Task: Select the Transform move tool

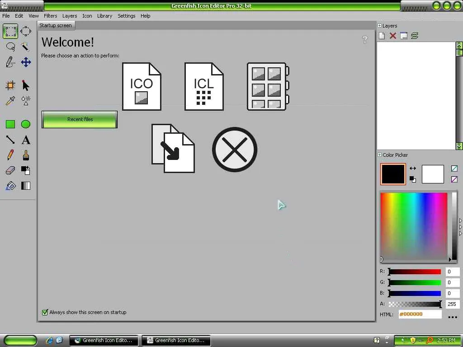Action: (x=26, y=62)
